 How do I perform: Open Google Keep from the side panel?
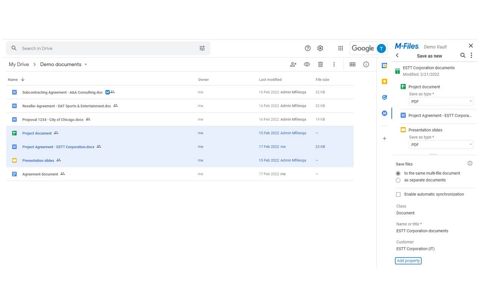pyautogui.click(x=384, y=81)
